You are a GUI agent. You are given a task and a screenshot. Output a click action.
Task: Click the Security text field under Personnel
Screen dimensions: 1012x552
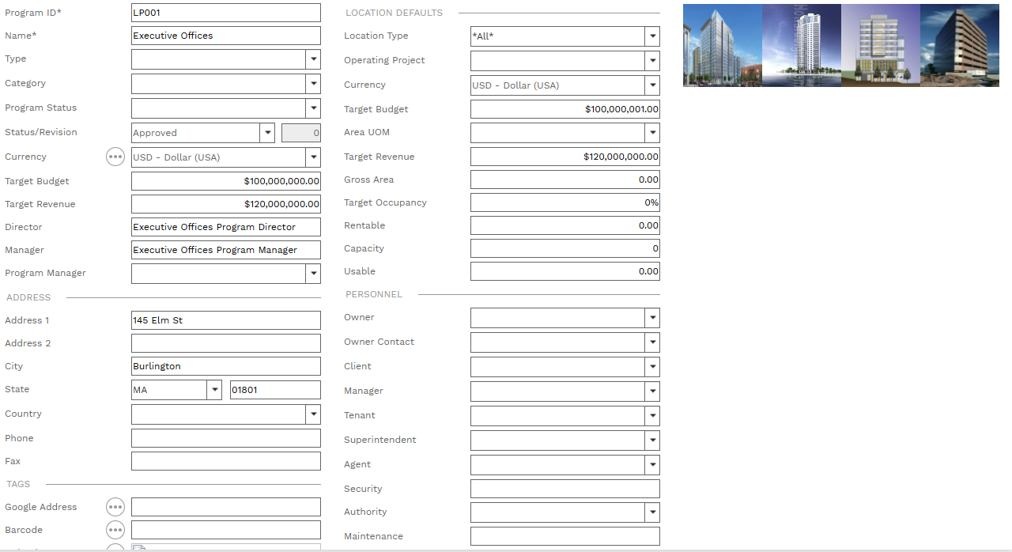[565, 489]
